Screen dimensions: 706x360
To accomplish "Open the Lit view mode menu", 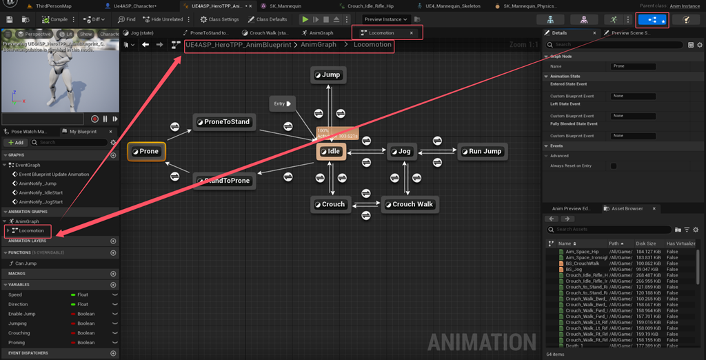I will (67, 34).
